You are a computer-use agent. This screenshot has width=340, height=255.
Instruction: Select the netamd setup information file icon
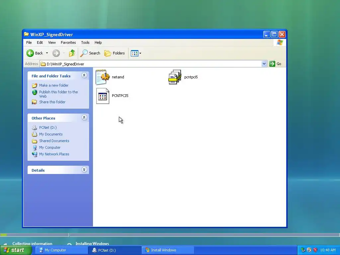(103, 77)
